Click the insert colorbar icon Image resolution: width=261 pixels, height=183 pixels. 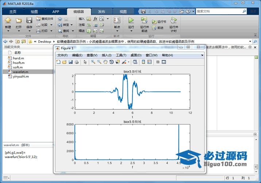coord(143,62)
